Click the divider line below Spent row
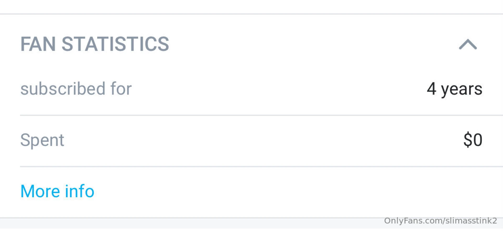503x231 pixels. tap(261, 167)
